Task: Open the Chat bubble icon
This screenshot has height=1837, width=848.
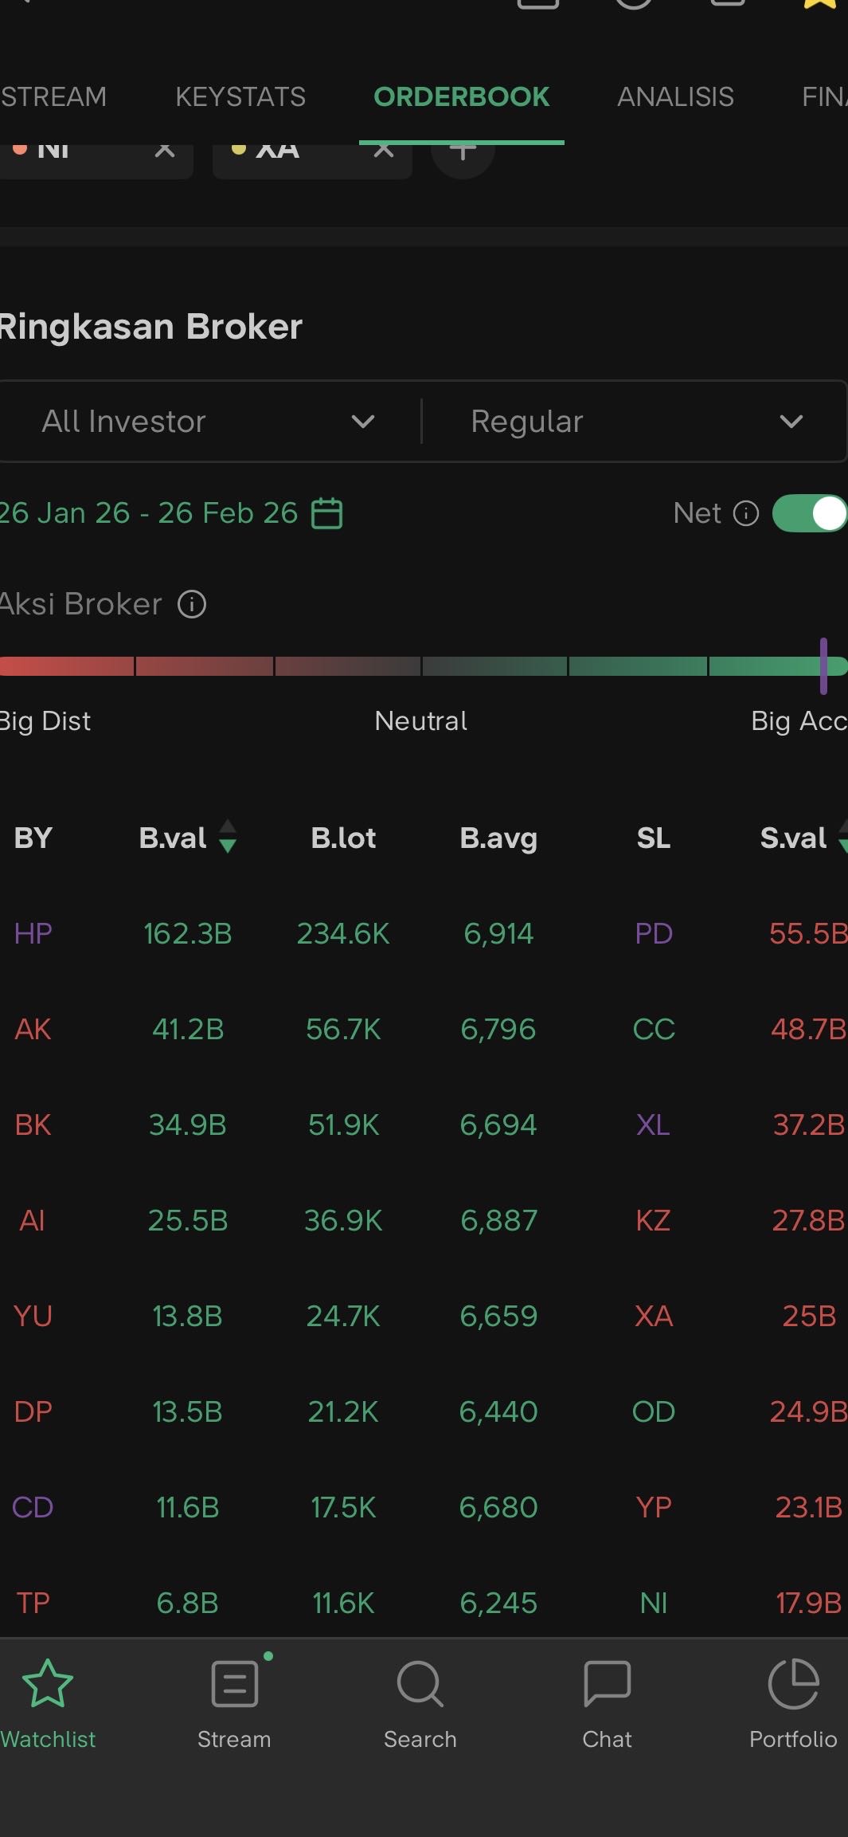Action: pyautogui.click(x=607, y=1683)
